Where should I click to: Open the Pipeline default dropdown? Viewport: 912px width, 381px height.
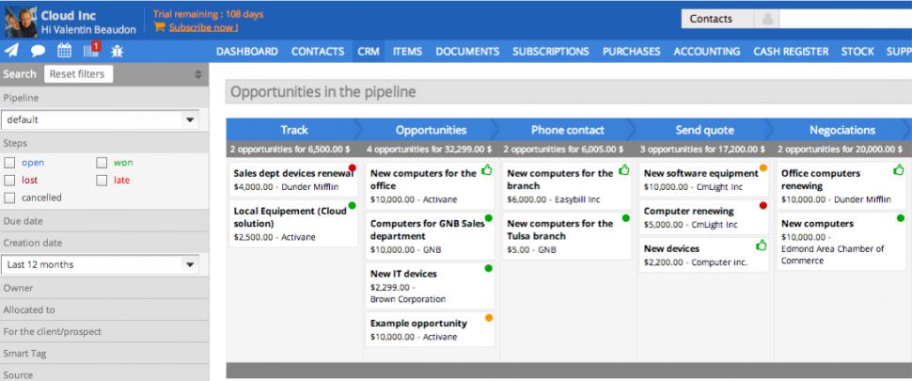point(100,120)
